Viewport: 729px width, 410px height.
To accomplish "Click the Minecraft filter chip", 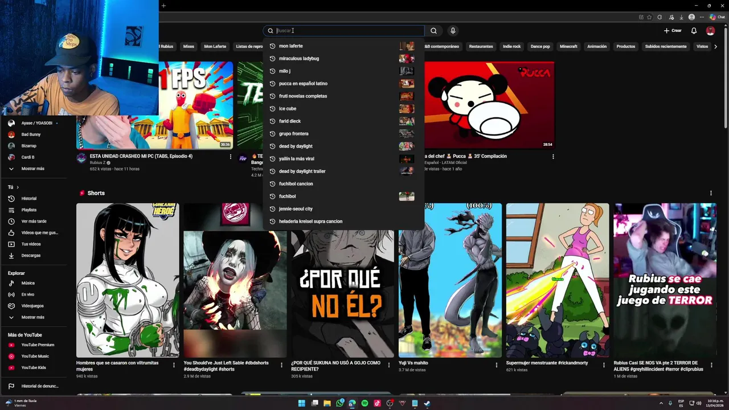I will click(x=568, y=47).
